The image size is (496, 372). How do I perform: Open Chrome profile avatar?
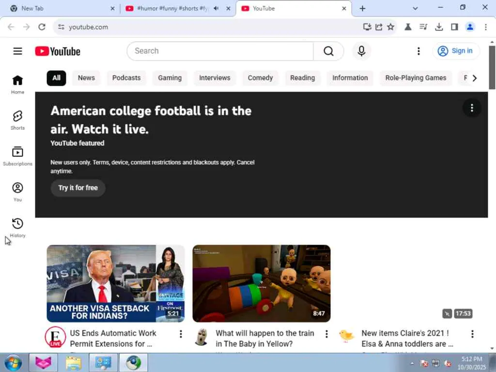click(x=470, y=27)
